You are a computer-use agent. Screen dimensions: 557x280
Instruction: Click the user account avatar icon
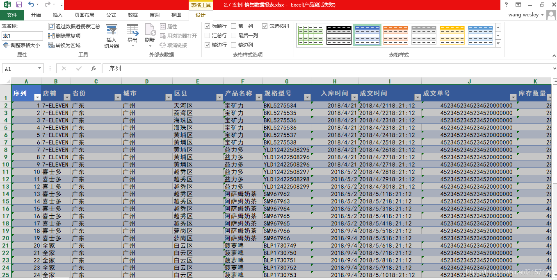pos(551,15)
